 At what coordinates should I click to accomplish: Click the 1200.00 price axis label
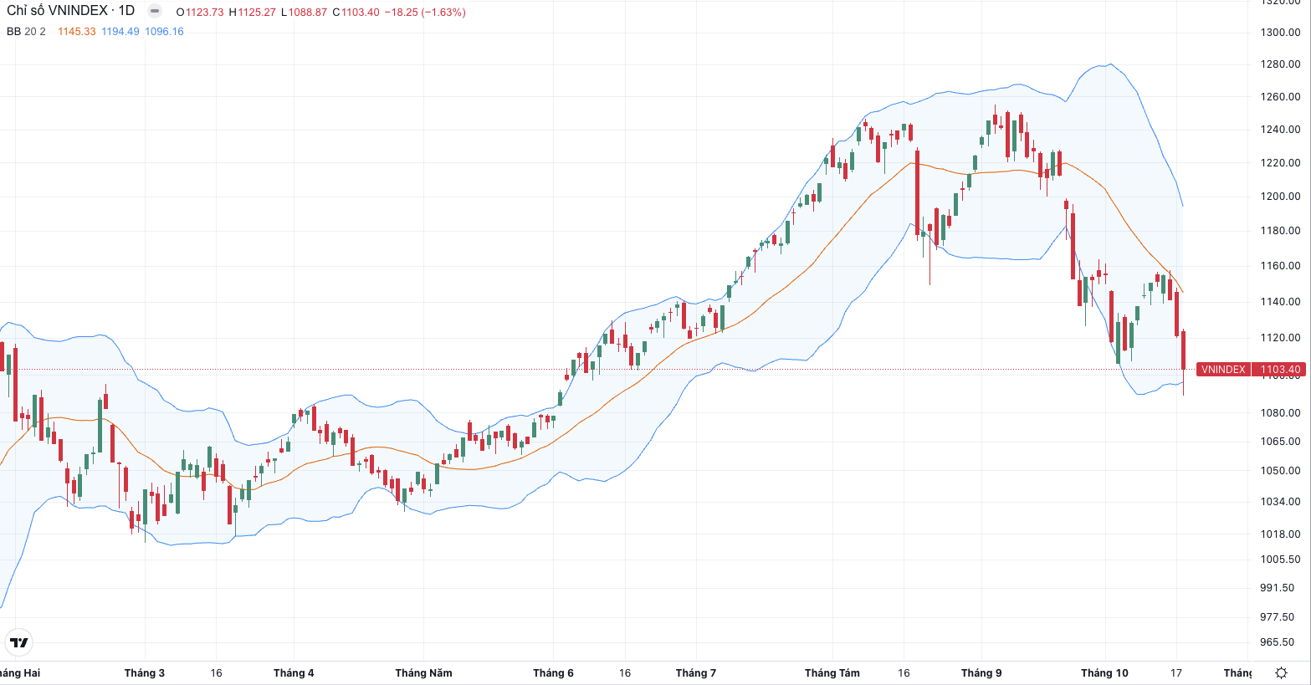[1280, 197]
